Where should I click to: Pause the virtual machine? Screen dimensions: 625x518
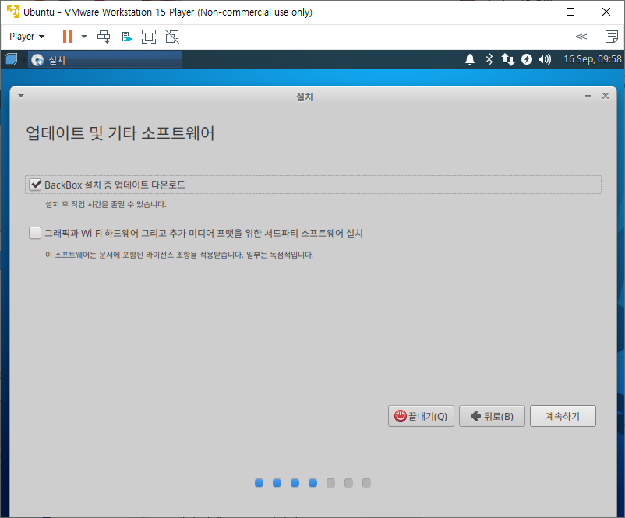(x=68, y=37)
